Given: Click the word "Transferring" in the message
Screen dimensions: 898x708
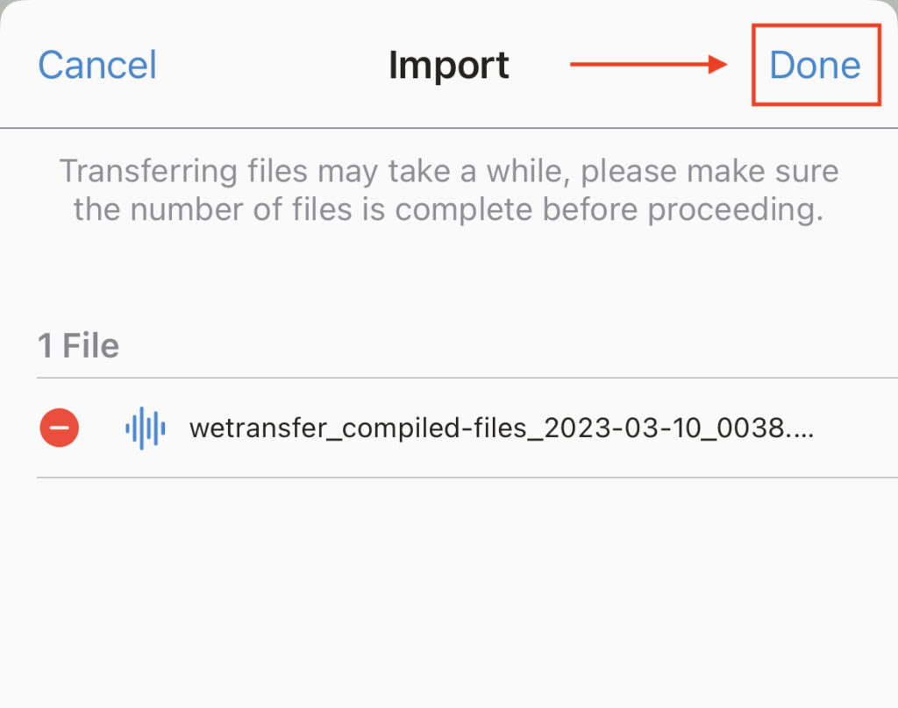Looking at the screenshot, I should 148,172.
